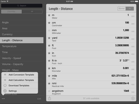Unstar the yard unit

click(49, 38)
